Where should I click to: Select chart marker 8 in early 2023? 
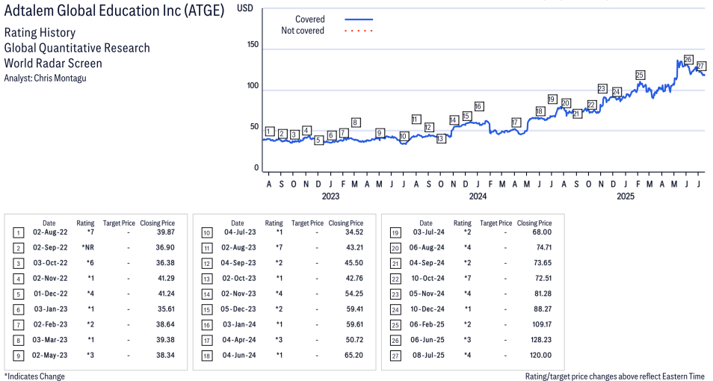point(356,123)
